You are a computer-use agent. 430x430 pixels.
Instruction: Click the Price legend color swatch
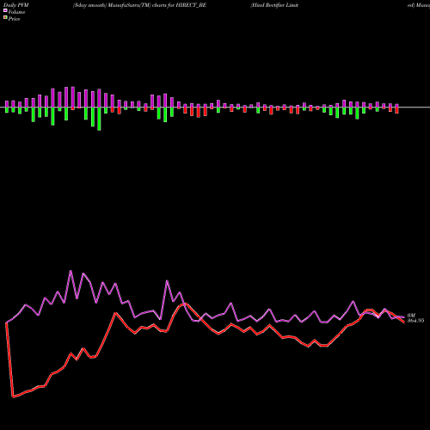tap(5, 18)
